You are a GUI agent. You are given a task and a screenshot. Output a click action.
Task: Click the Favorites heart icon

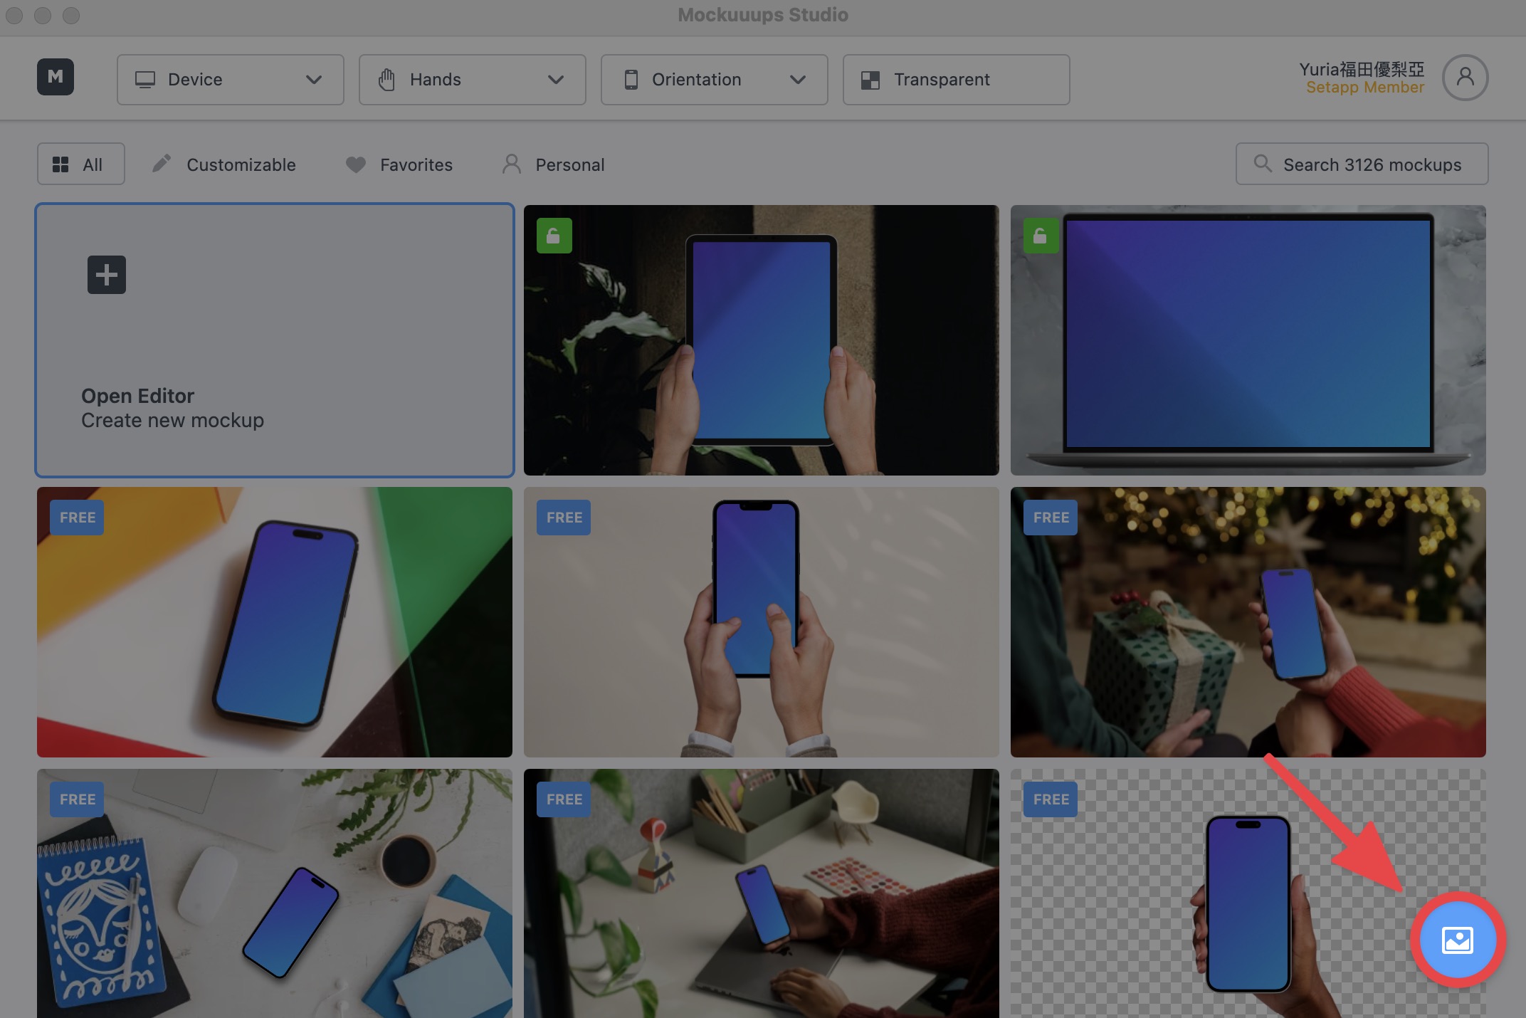pyautogui.click(x=356, y=164)
